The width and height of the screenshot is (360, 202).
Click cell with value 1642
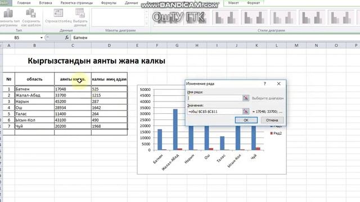click(x=109, y=107)
